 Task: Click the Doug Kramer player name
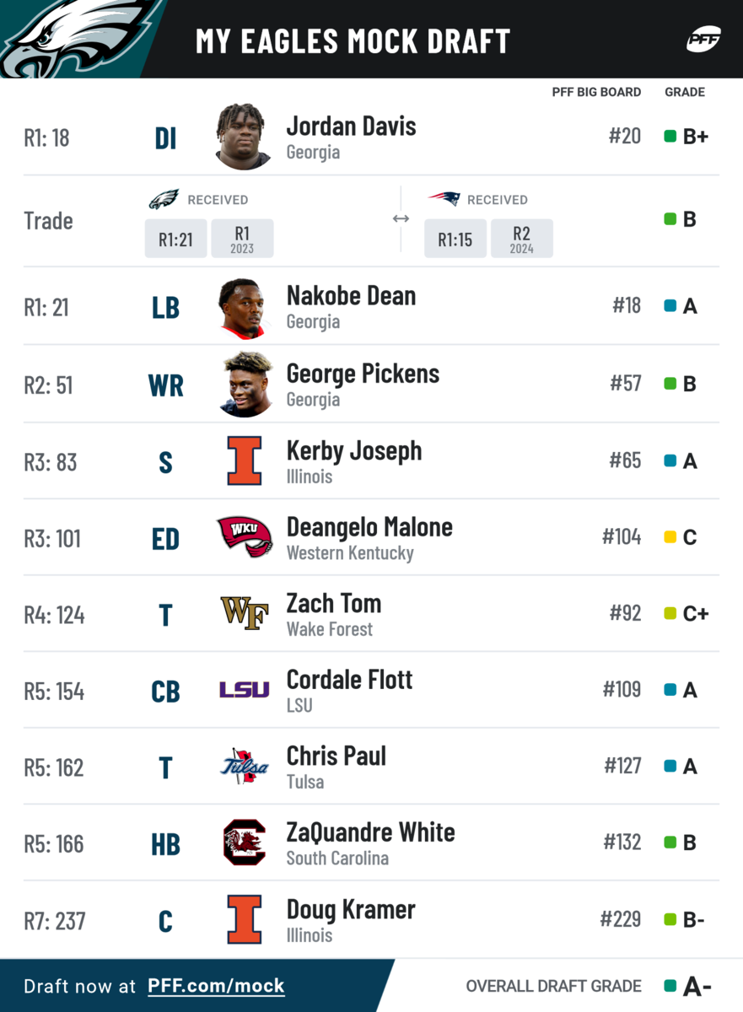(x=351, y=909)
